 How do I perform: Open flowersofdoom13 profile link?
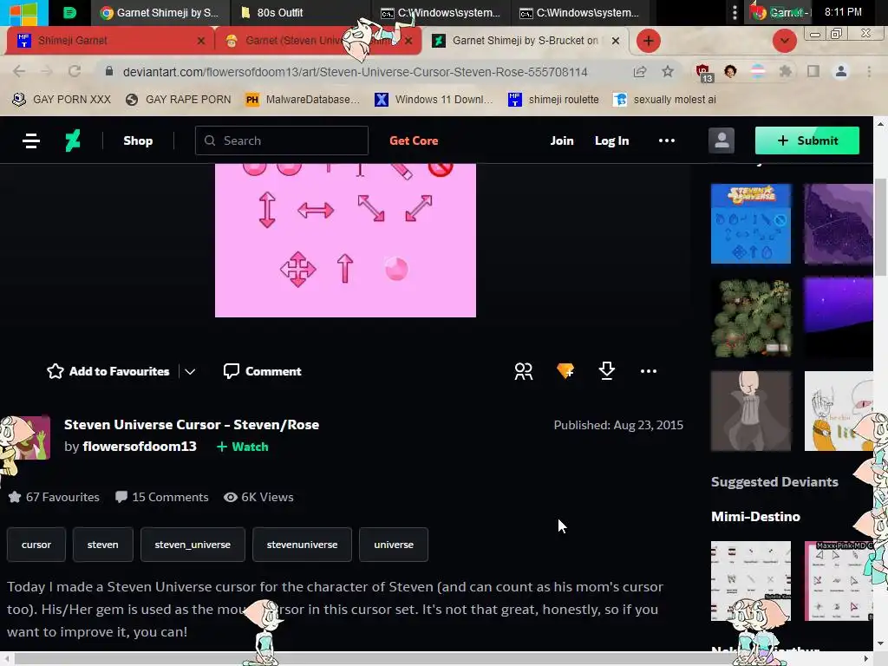point(140,447)
